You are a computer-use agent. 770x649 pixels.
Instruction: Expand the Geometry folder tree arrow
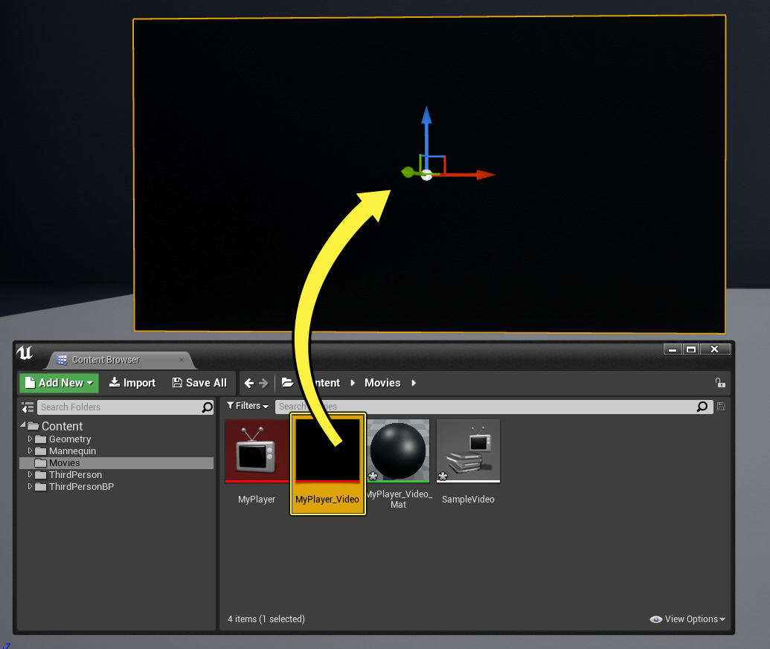point(31,439)
